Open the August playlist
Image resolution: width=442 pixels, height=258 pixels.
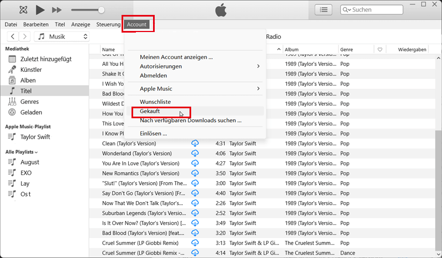[x=30, y=162]
